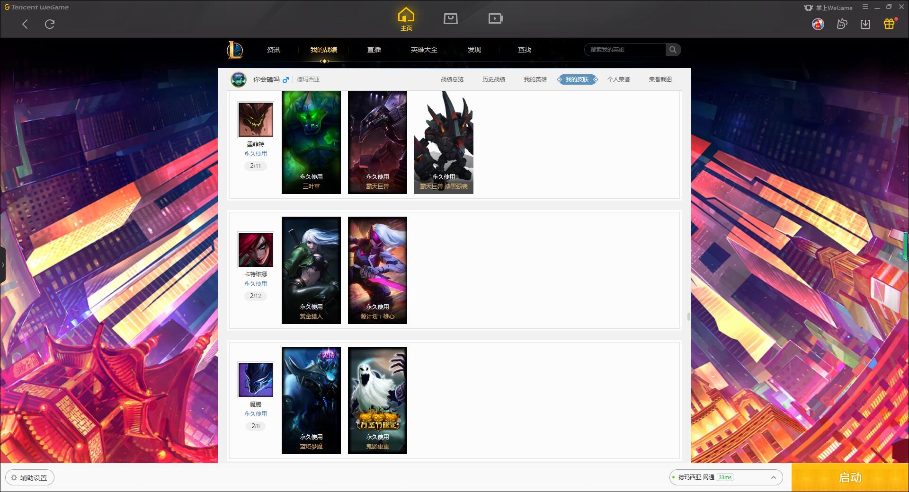
Task: Open the 源计划：雄心 skin card
Action: click(x=377, y=270)
